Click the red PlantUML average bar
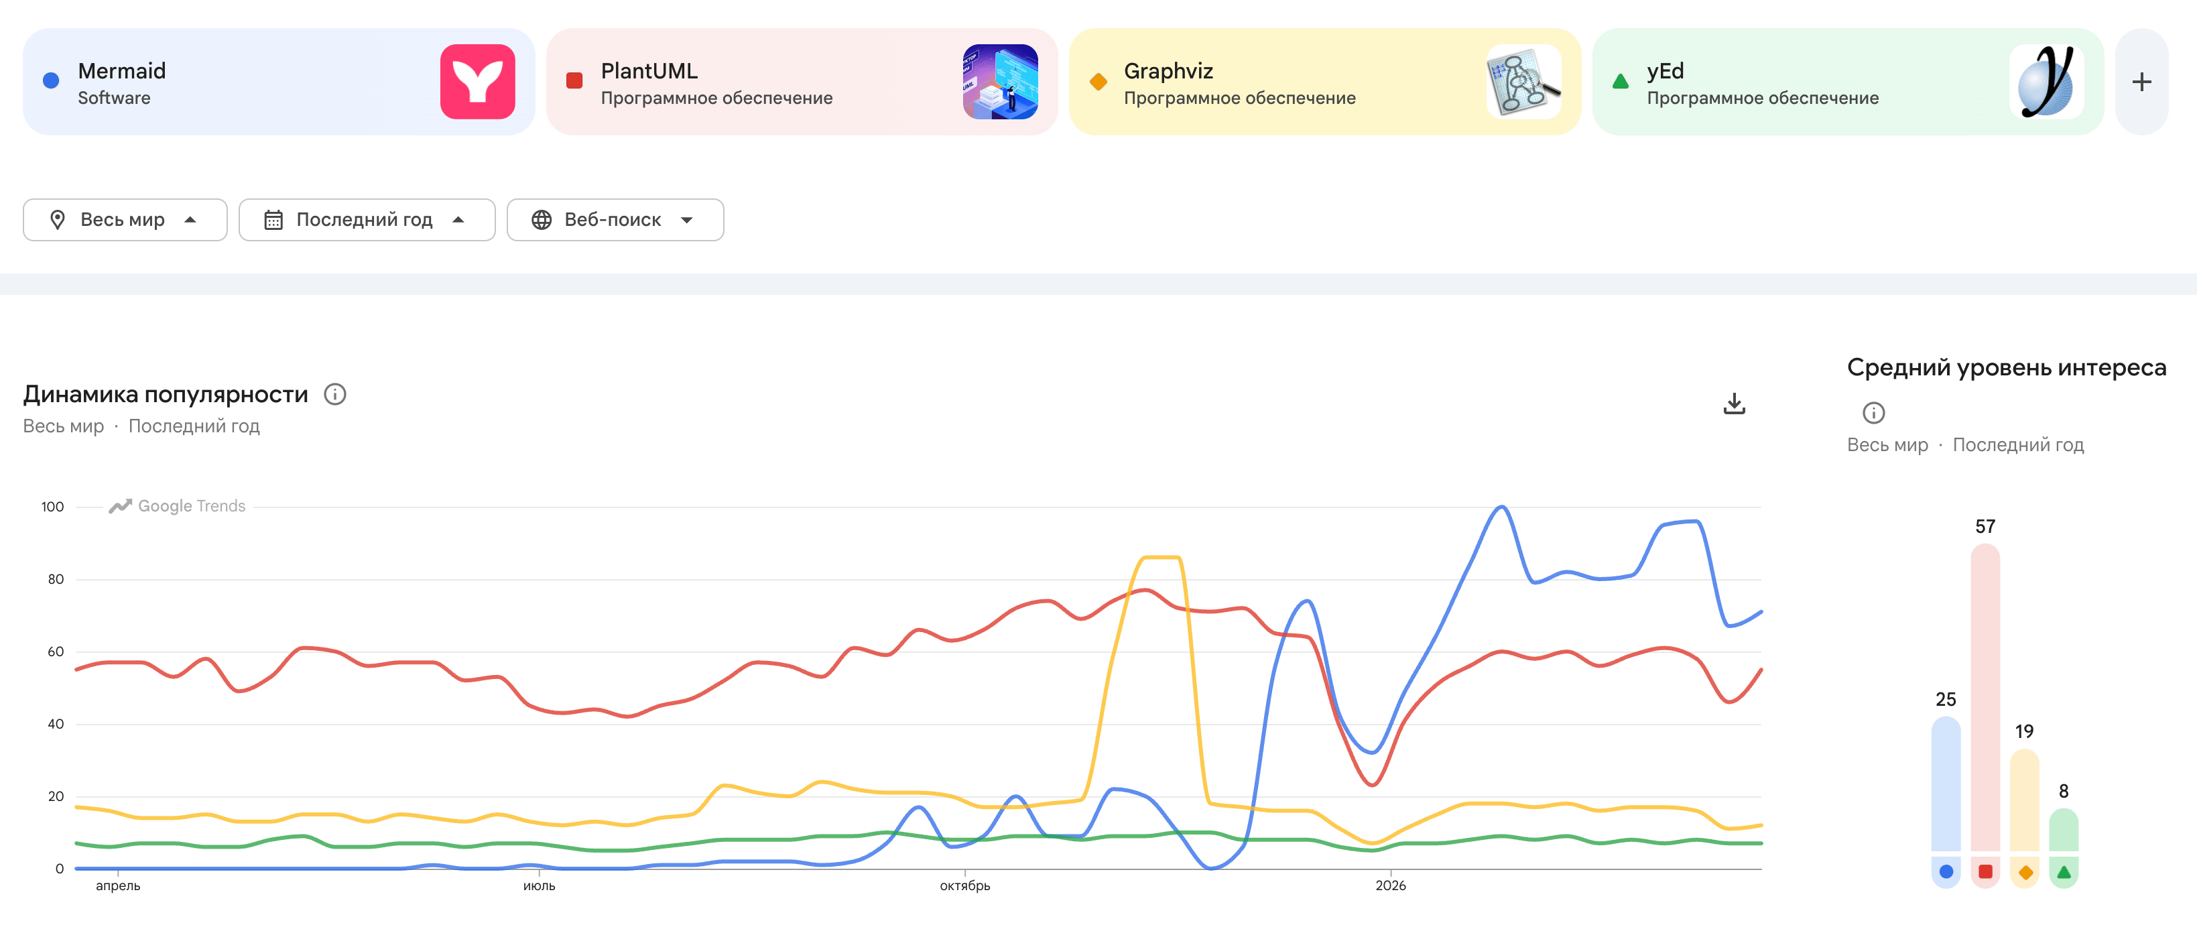 click(x=1985, y=700)
